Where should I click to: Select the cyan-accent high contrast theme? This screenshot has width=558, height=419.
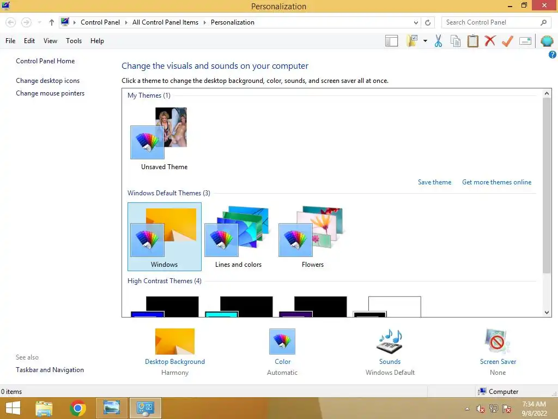239,307
